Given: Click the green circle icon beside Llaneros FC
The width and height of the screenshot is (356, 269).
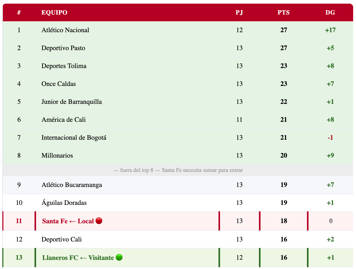Looking at the screenshot, I should pyautogui.click(x=119, y=257).
